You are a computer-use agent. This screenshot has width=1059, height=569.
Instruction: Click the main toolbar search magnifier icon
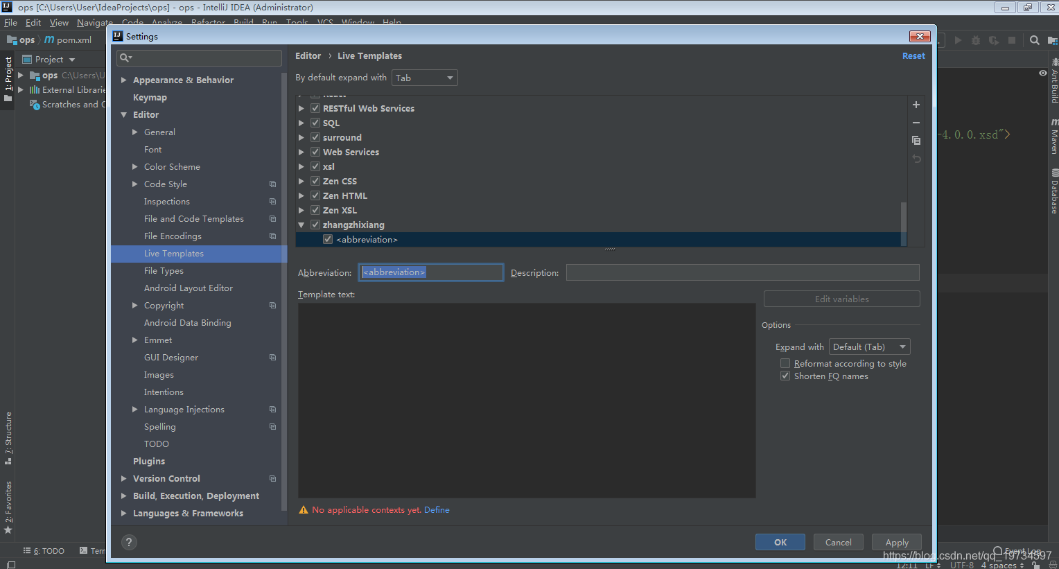[x=1034, y=40]
